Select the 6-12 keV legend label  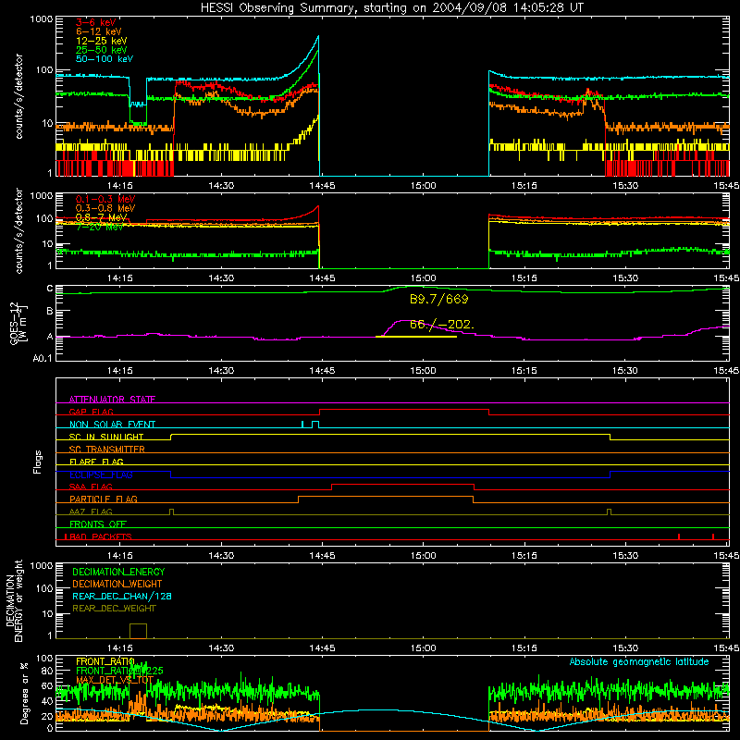pyautogui.click(x=99, y=31)
